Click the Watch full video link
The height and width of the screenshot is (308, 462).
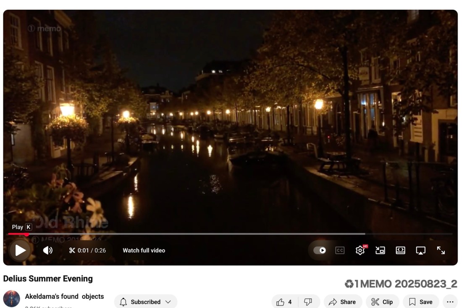coord(144,250)
